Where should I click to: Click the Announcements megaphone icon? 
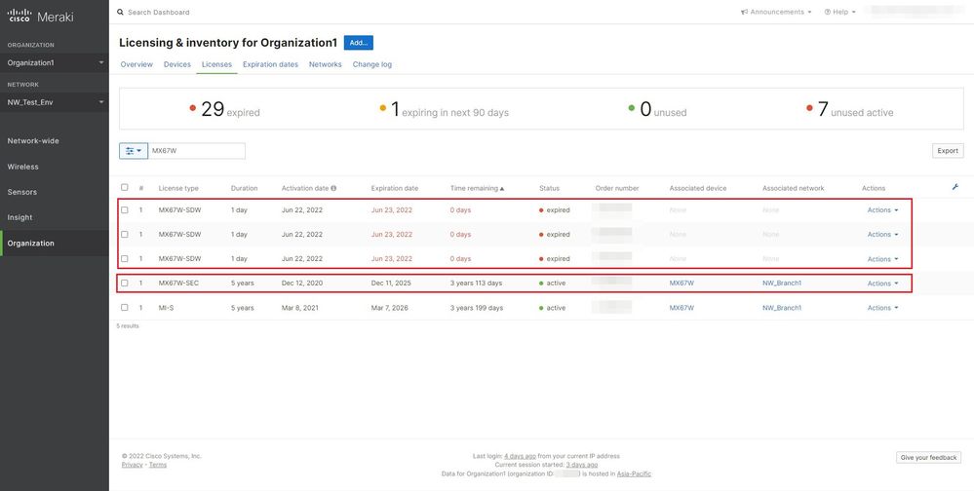[x=744, y=13]
